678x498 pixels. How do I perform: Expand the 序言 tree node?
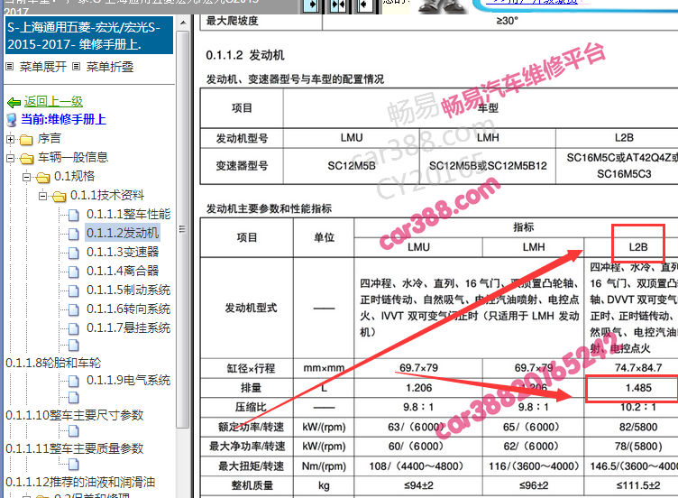10,139
